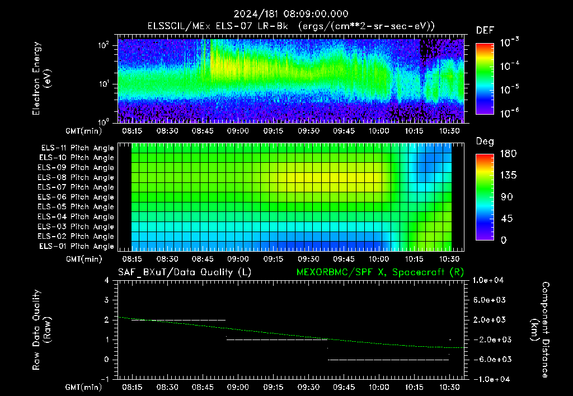Click GMT(min) label under the spectrogram
This screenshot has width=573, height=396.
point(83,131)
